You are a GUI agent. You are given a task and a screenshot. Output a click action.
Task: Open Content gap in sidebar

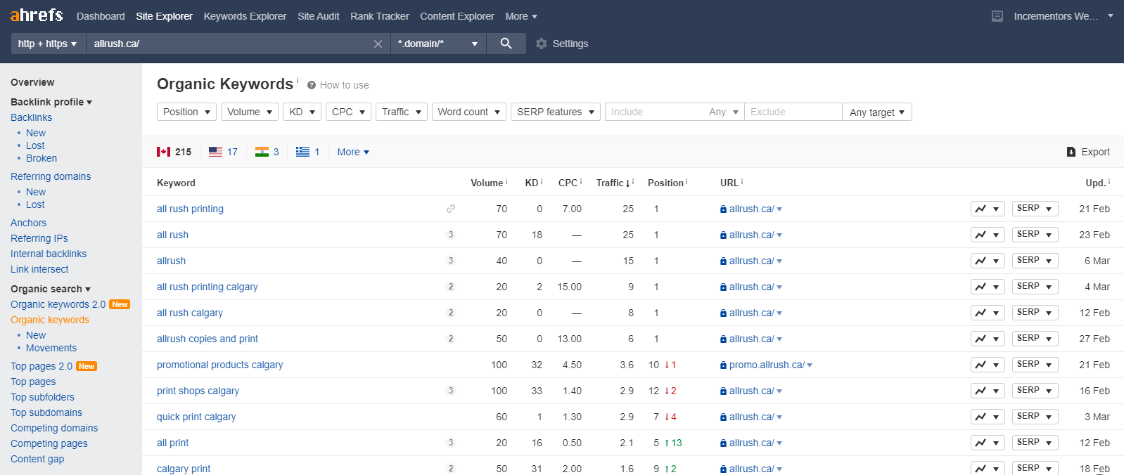tap(37, 459)
